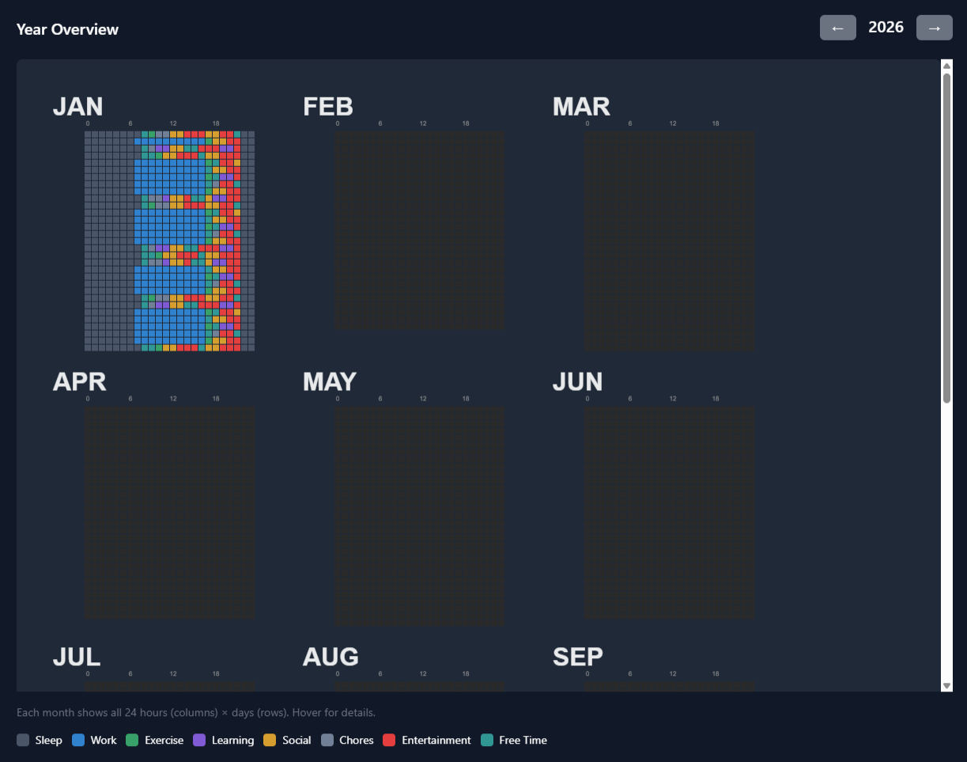Image resolution: width=967 pixels, height=762 pixels.
Task: Select the Learning legend entry
Action: [x=198, y=740]
